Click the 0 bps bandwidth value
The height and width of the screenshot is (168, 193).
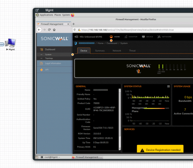188,97
